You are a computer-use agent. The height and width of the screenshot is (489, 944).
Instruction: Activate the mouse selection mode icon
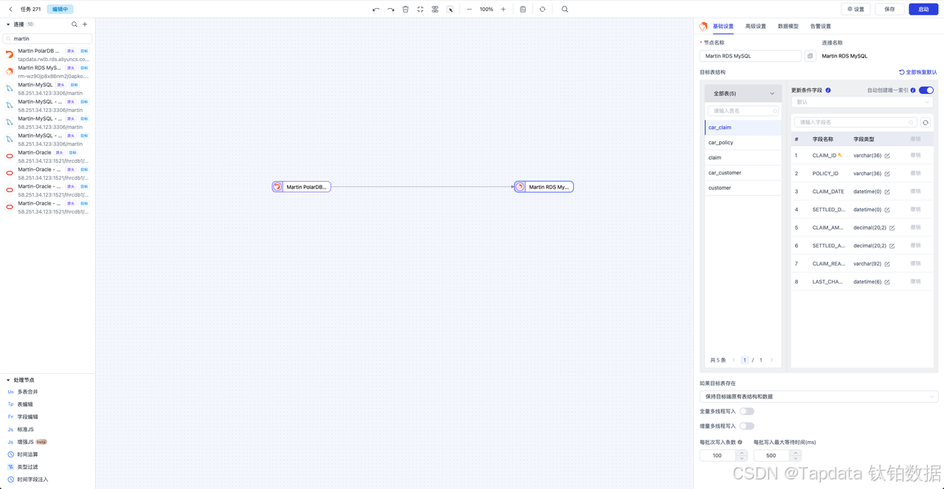(450, 10)
